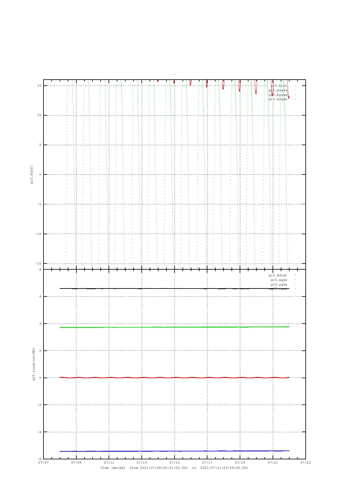The width and height of the screenshot is (344, 488).
Task: Click the positive 5 tick on the g15.B axis
Action: [40, 145]
